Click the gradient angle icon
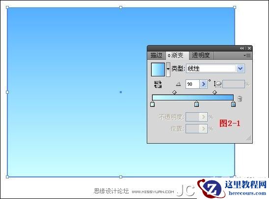The image size is (269, 199). pyautogui.click(x=178, y=84)
